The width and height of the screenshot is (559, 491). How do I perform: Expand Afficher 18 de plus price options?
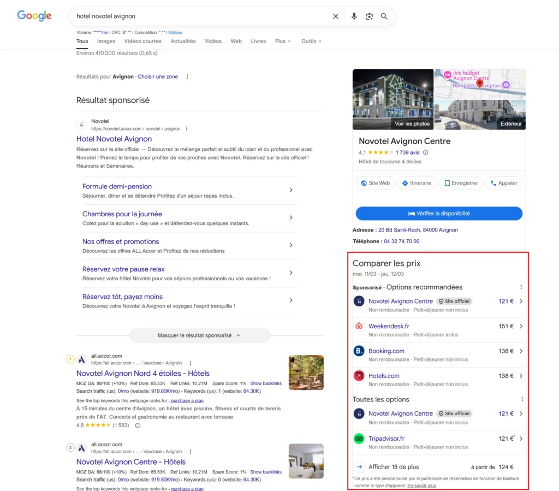click(x=393, y=467)
